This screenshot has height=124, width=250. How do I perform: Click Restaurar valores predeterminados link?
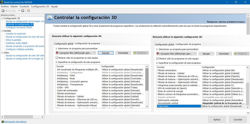(226, 22)
